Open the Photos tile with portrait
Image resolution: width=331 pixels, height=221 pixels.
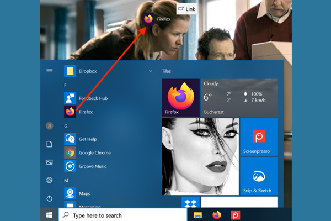click(x=200, y=156)
